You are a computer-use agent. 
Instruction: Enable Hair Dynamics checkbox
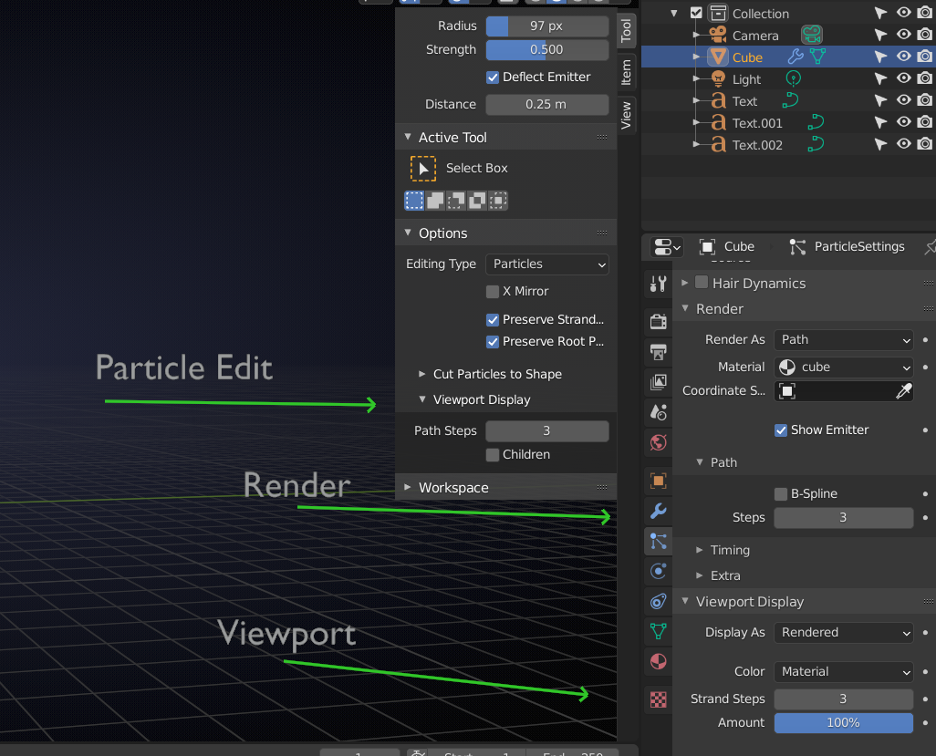pyautogui.click(x=702, y=282)
